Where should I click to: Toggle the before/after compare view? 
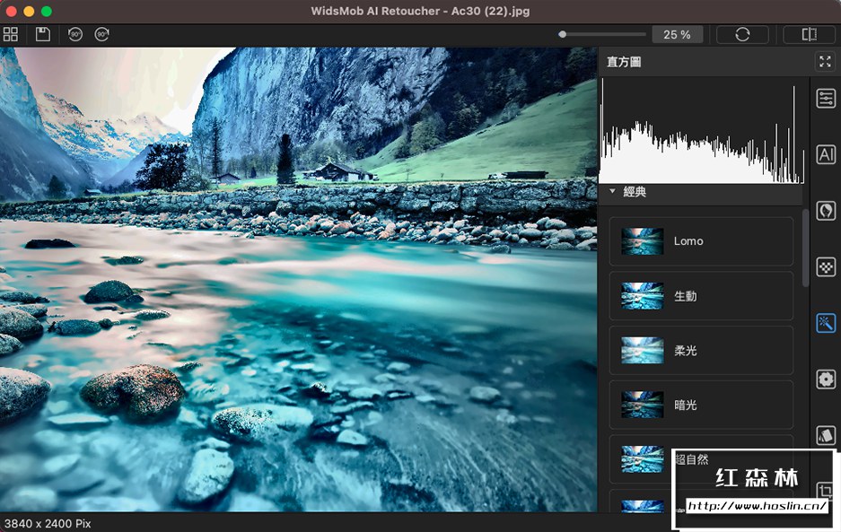coord(809,34)
